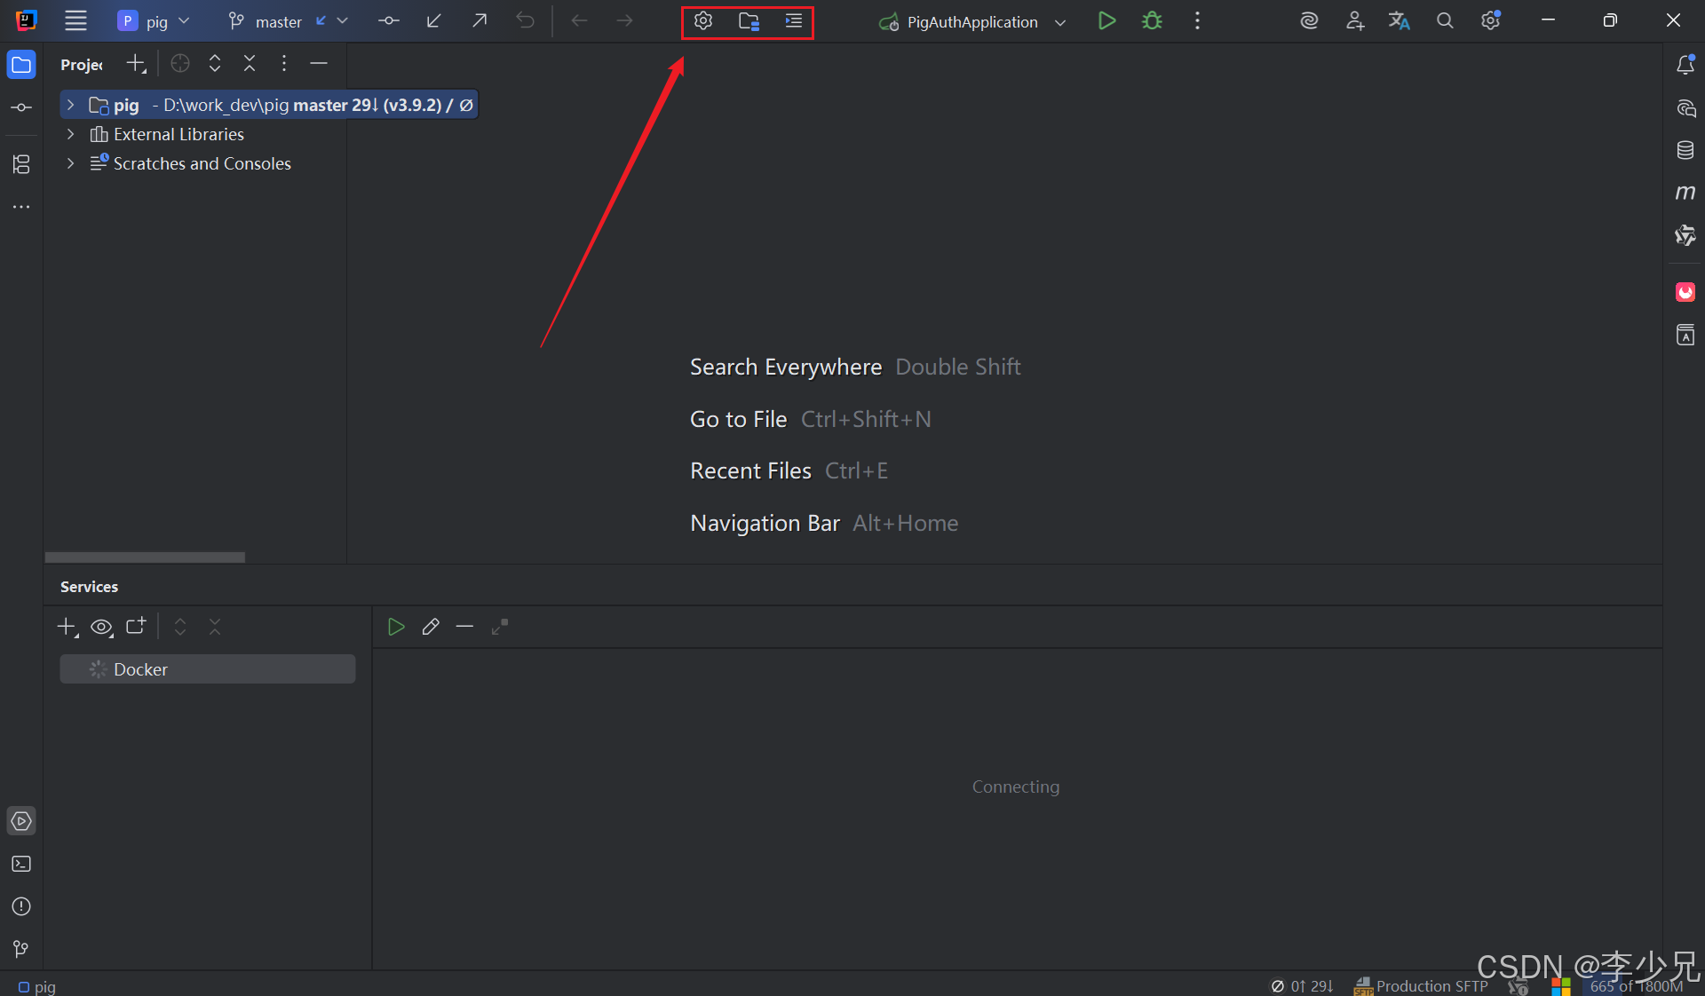Image resolution: width=1705 pixels, height=996 pixels.
Task: Run PigAuthApplication with green play button
Action: [1106, 21]
